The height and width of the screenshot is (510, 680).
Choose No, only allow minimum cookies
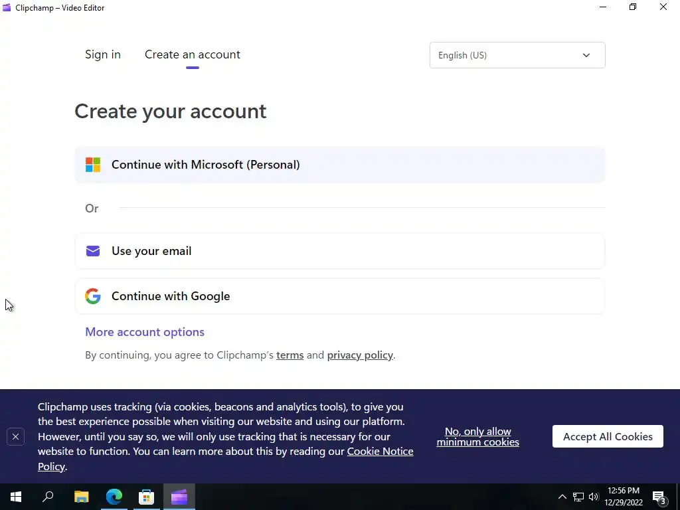pos(477,437)
